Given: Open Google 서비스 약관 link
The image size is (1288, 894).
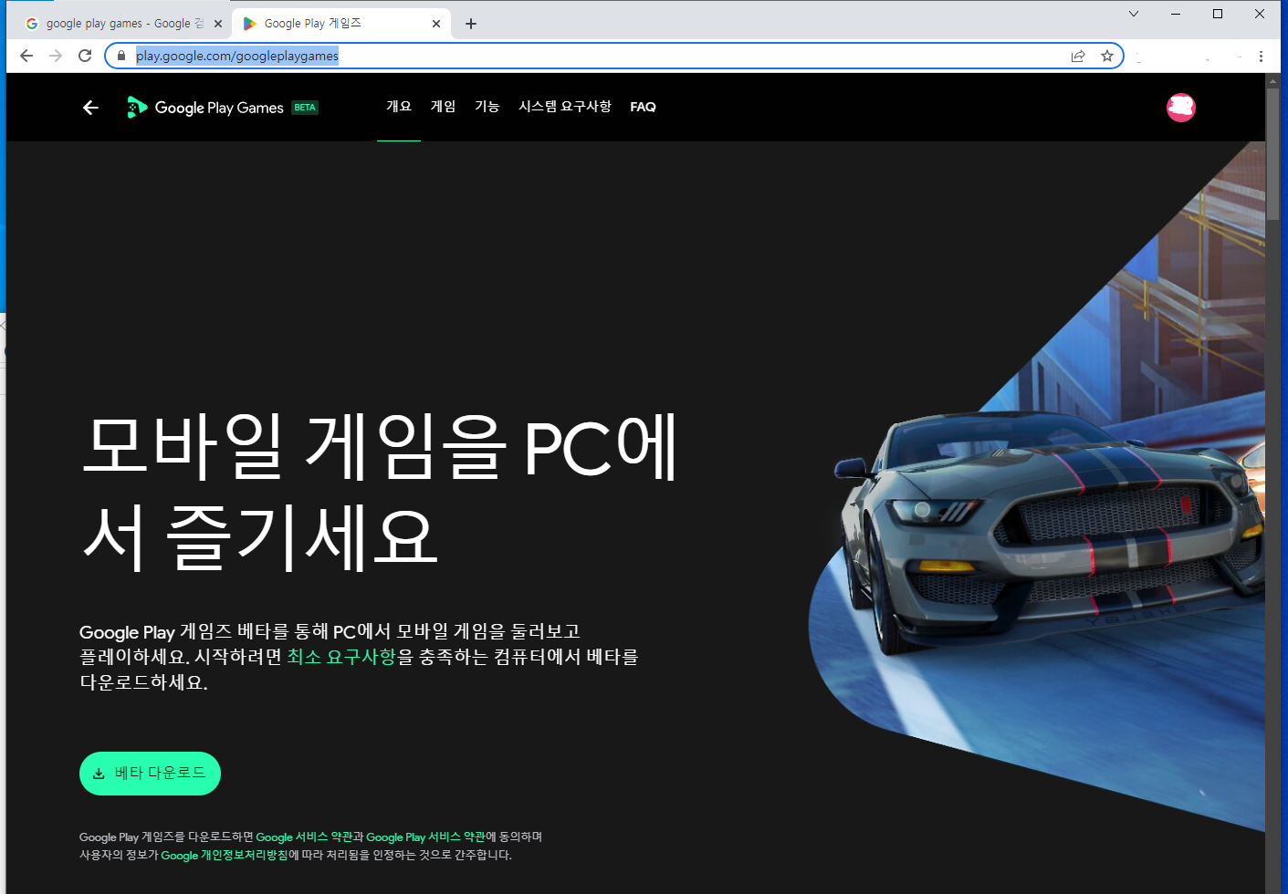Looking at the screenshot, I should click(x=304, y=837).
